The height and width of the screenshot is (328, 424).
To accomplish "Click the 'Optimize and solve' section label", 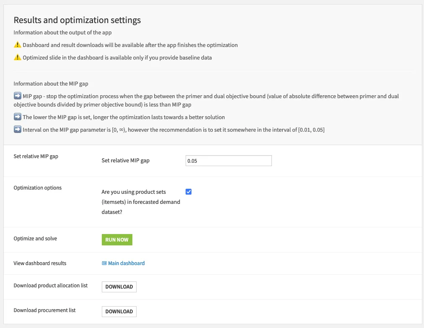I will pos(35,239).
